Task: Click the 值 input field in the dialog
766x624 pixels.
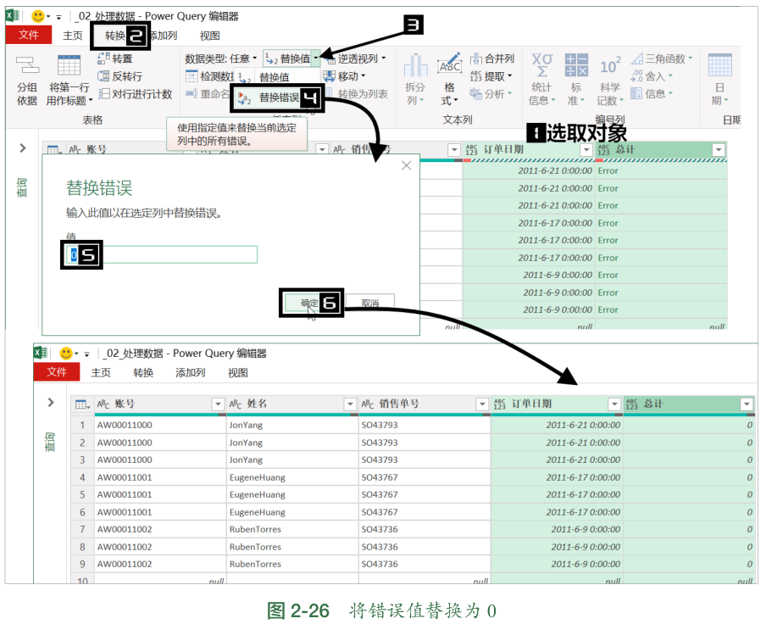Action: (161, 254)
